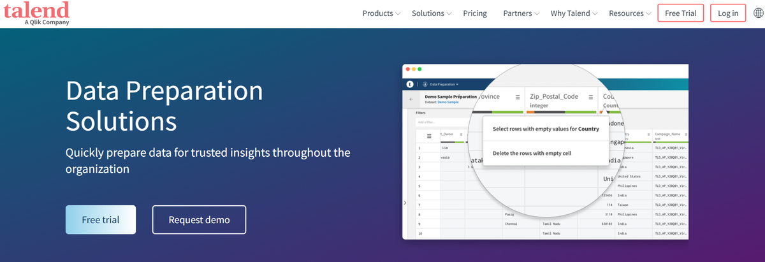
Task: Go to the Pricing page
Action: [475, 13]
